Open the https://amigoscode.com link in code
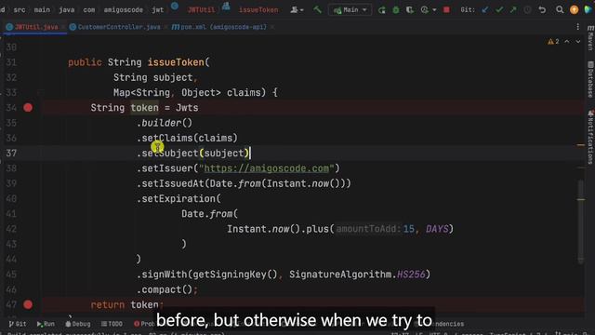 click(x=267, y=168)
